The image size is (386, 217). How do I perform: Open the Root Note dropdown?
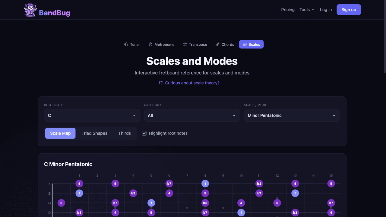(92, 115)
